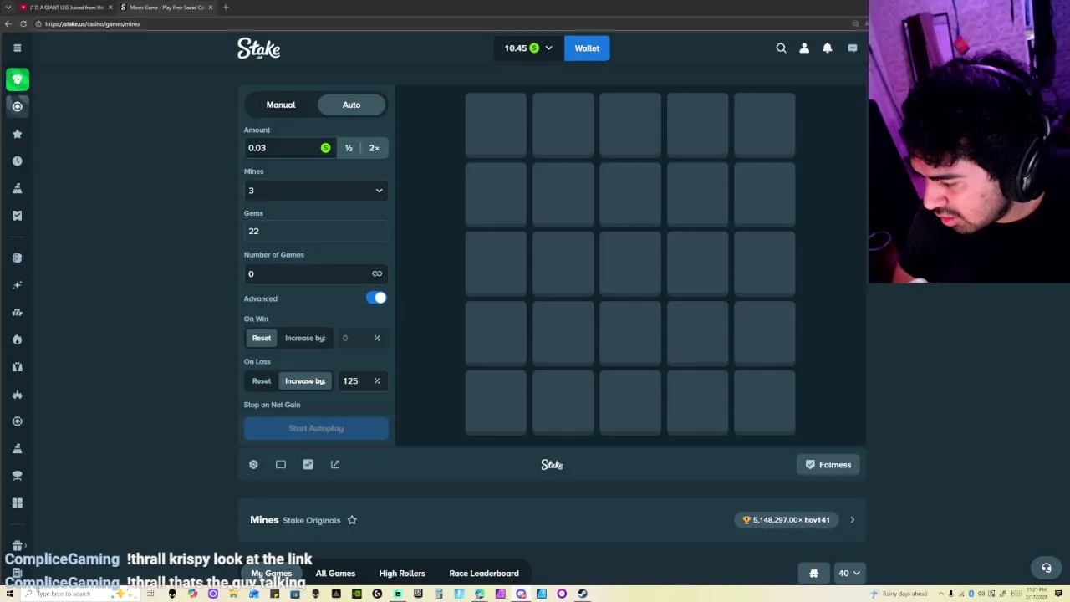1070x602 pixels.
Task: Switch to the YouTube browser tab
Action: 66,8
